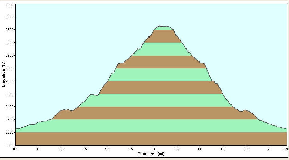
Task: Click the 1800 label at the axis bottom
Action: pyautogui.click(x=9, y=145)
